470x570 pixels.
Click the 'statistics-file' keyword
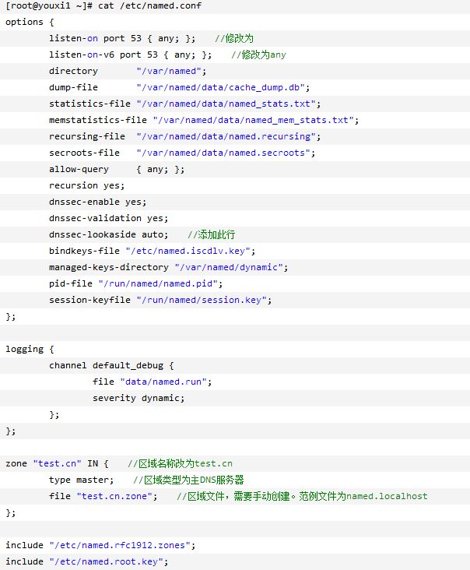tap(89, 104)
